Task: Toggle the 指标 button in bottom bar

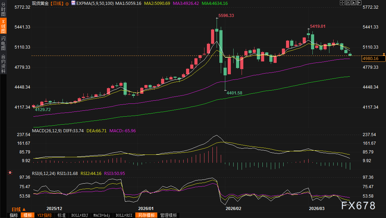Action: click(x=14, y=215)
